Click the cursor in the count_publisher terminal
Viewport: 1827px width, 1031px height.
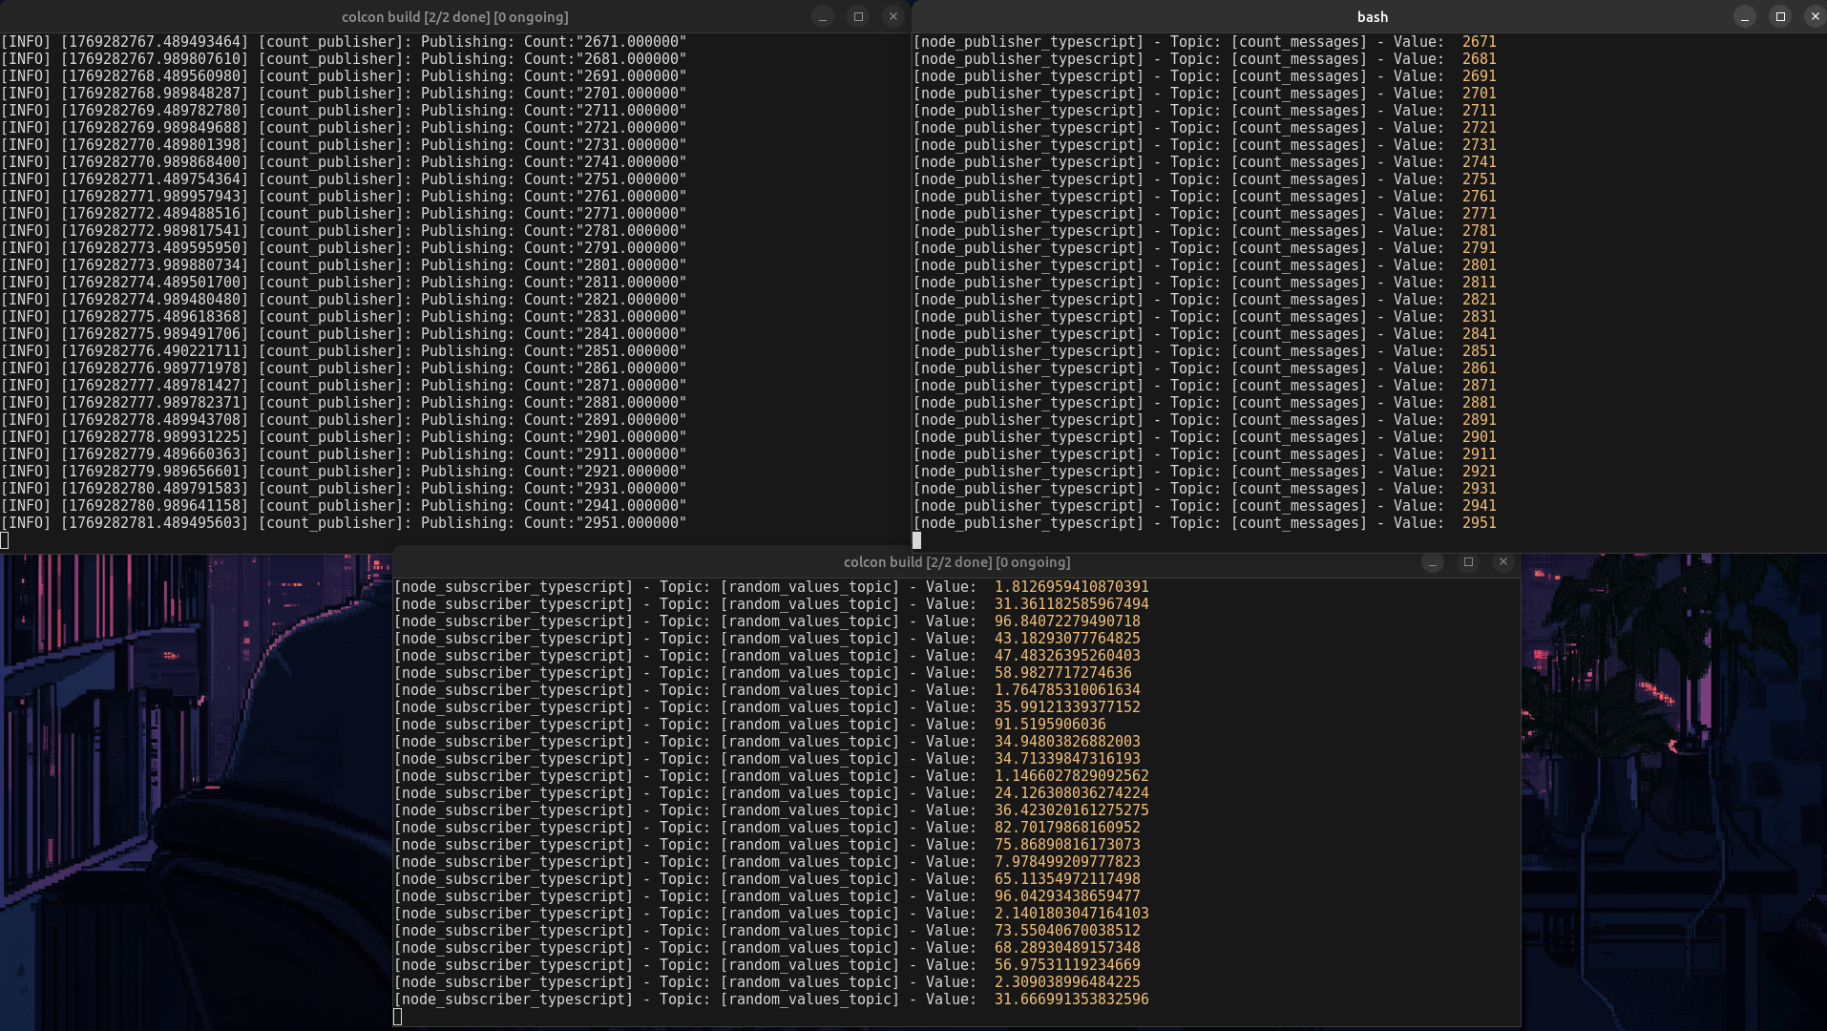point(5,540)
